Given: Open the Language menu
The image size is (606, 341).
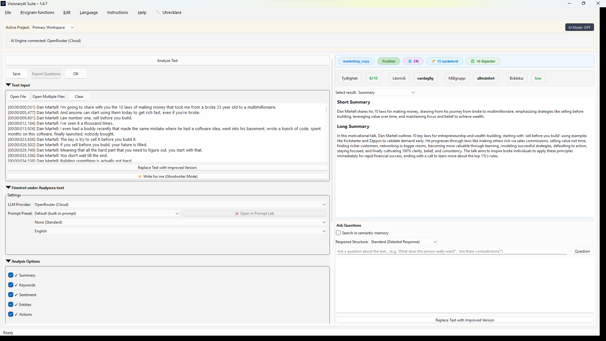Looking at the screenshot, I should click(88, 13).
